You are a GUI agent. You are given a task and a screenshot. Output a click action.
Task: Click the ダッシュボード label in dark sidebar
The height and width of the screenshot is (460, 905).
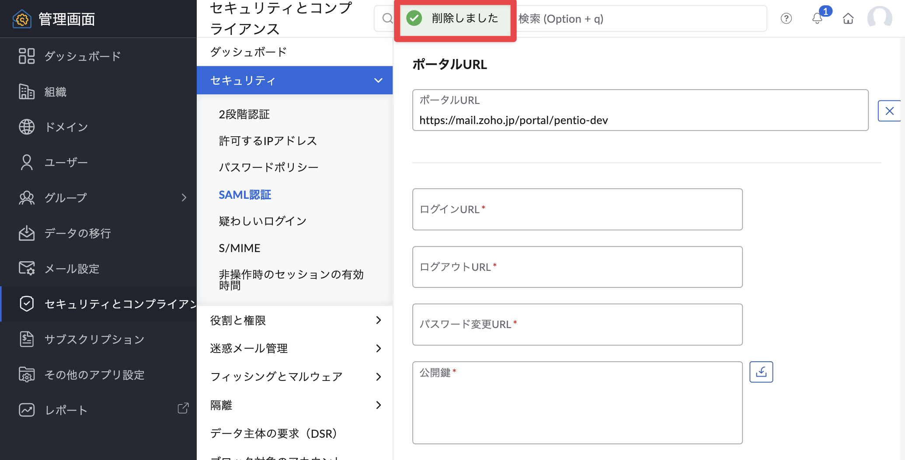83,56
